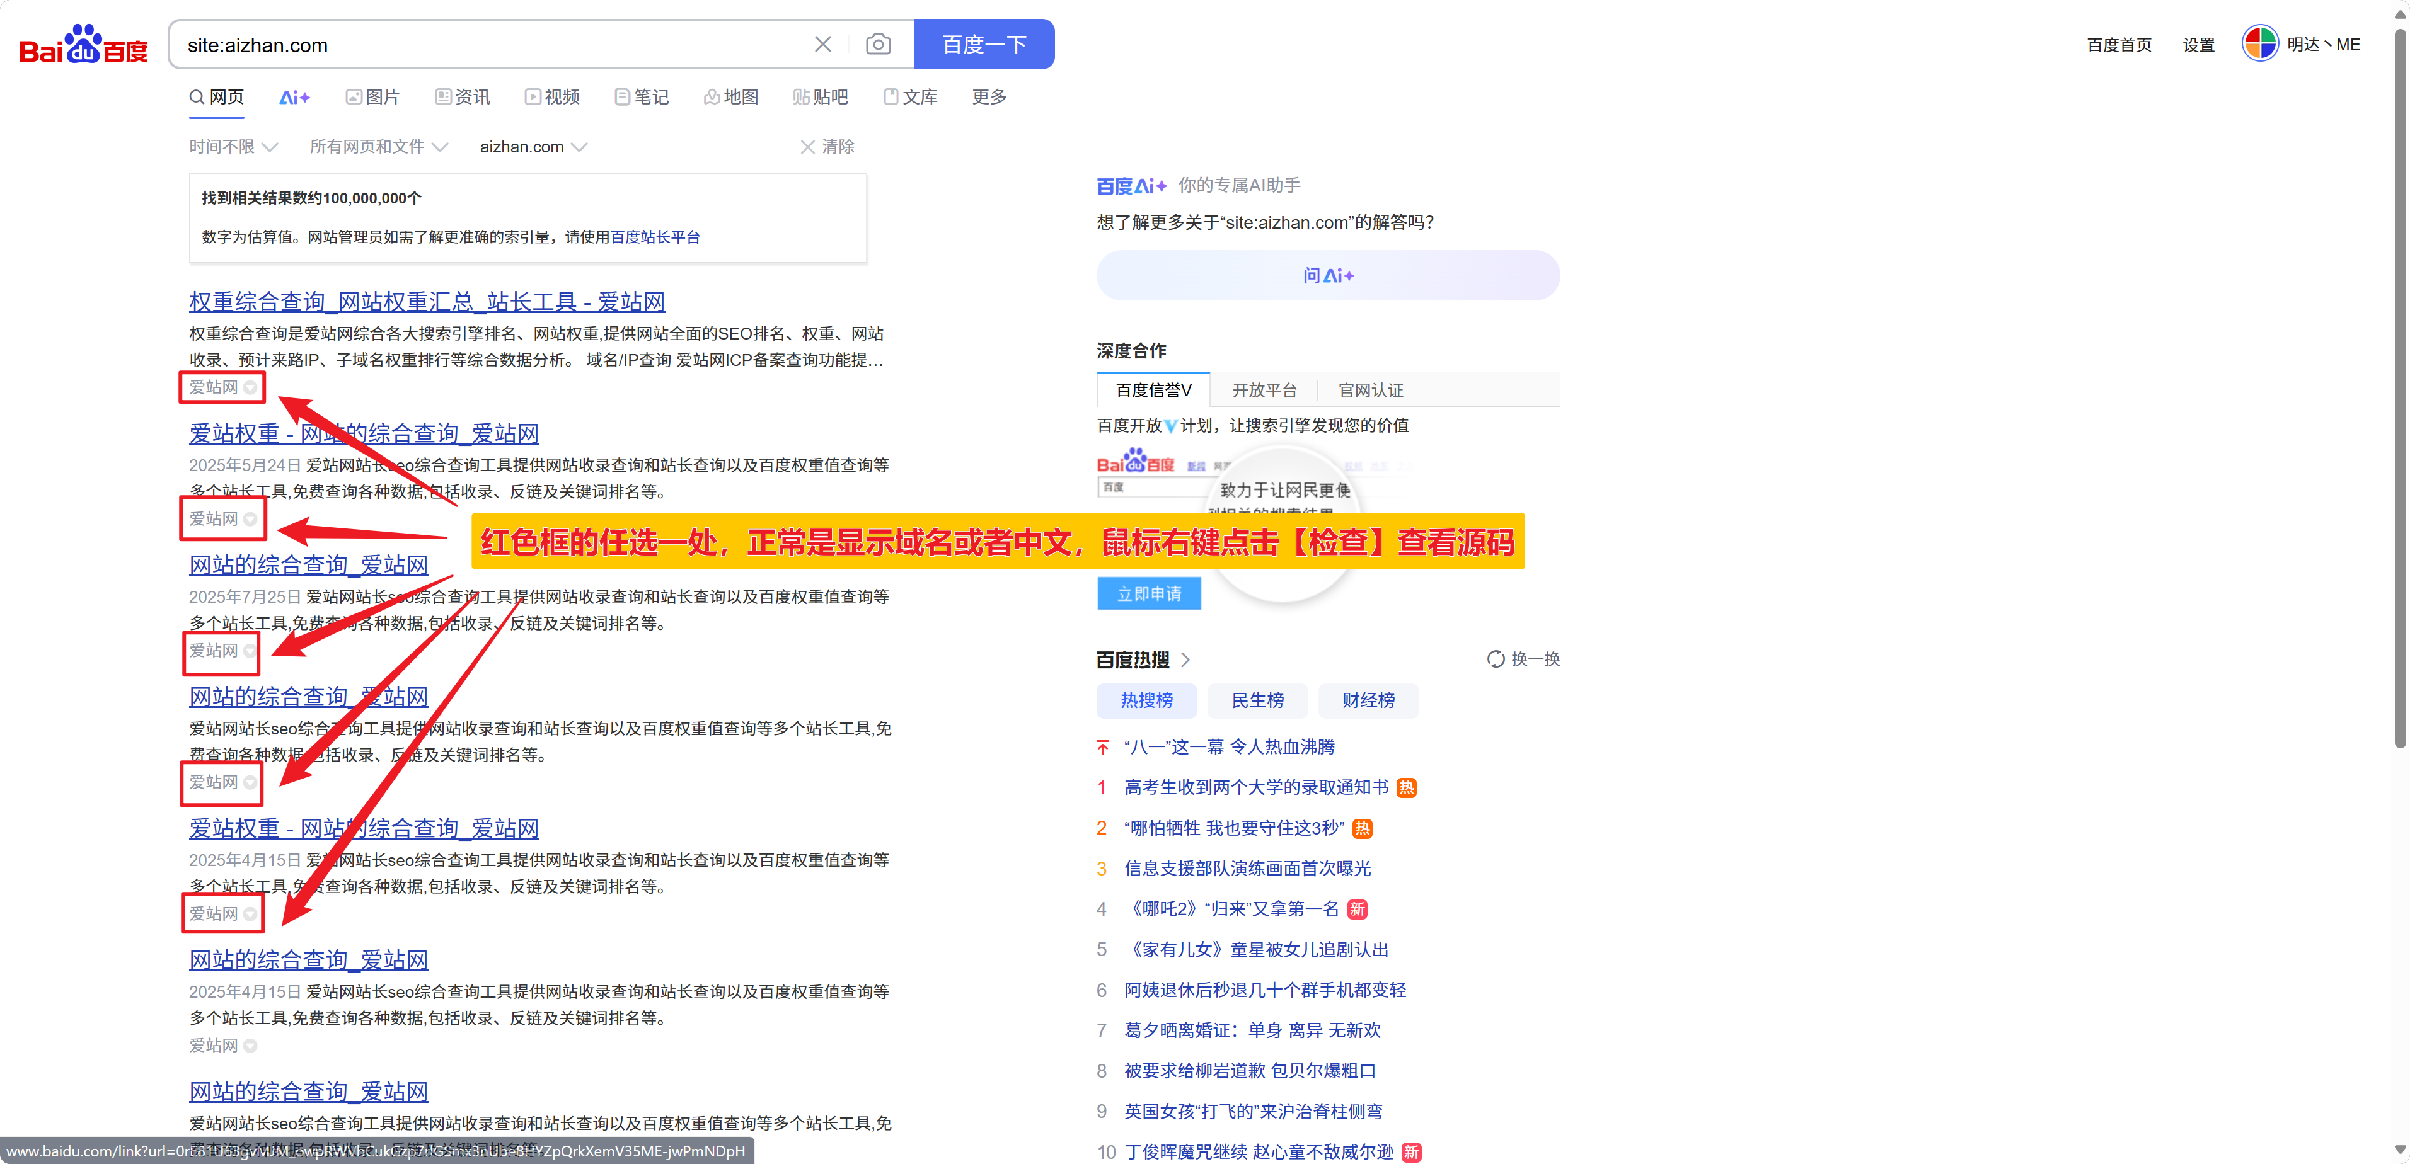Switch to the 笔记 tab
This screenshot has width=2410, height=1164.
point(642,97)
